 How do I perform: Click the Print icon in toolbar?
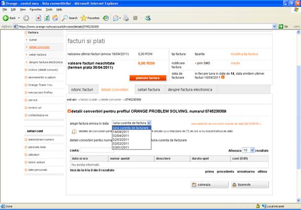(x=126, y=18)
